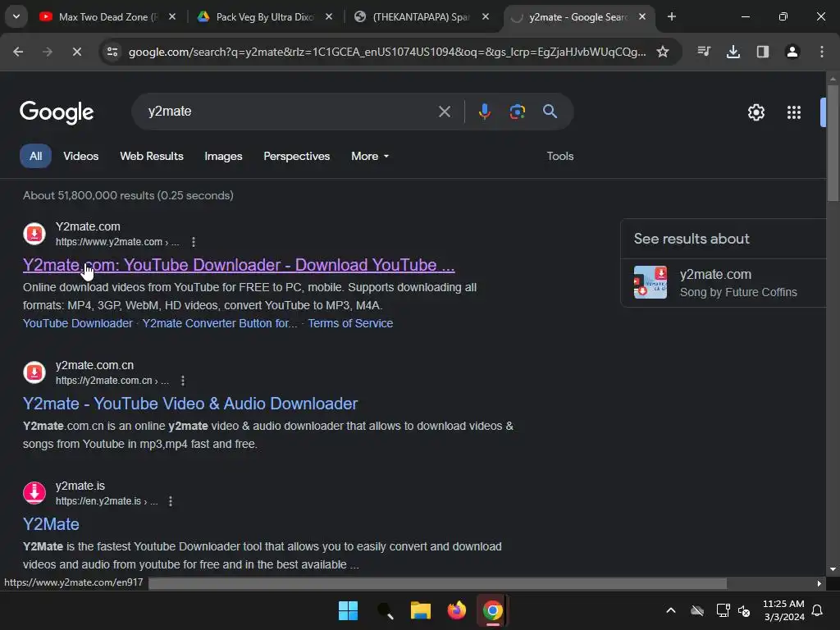
Task: Open File Explorer from taskbar
Action: 421,610
